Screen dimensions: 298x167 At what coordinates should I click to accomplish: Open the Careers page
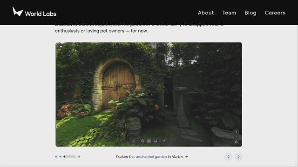[x=275, y=13]
